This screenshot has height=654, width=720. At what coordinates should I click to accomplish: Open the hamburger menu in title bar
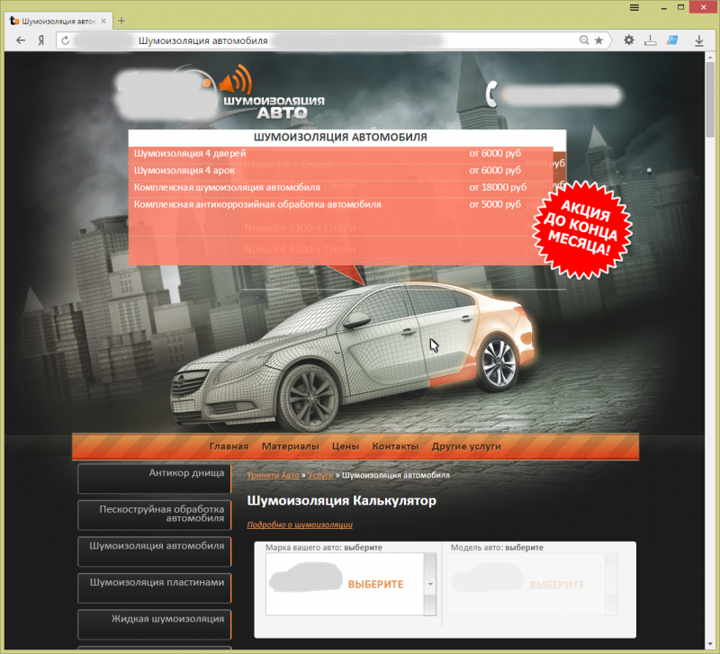coord(634,8)
